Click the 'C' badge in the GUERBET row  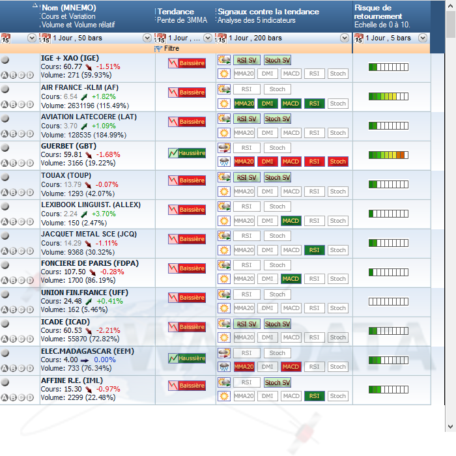coord(21,163)
